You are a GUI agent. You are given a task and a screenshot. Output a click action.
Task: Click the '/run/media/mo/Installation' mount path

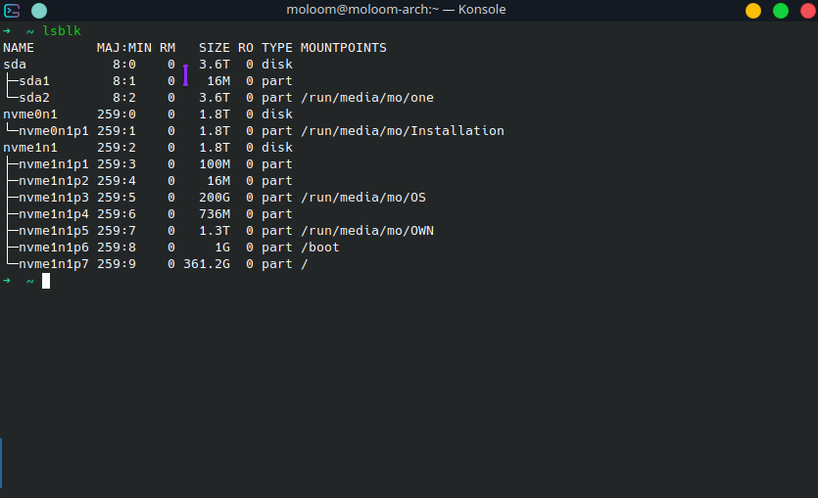tap(402, 131)
